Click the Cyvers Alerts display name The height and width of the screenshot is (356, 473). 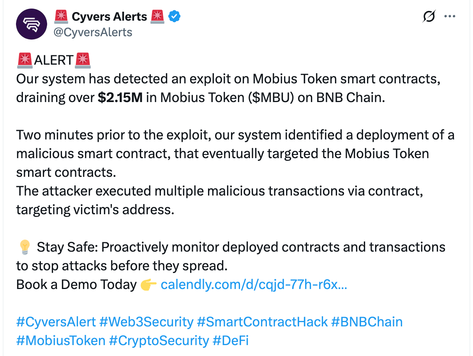point(109,16)
